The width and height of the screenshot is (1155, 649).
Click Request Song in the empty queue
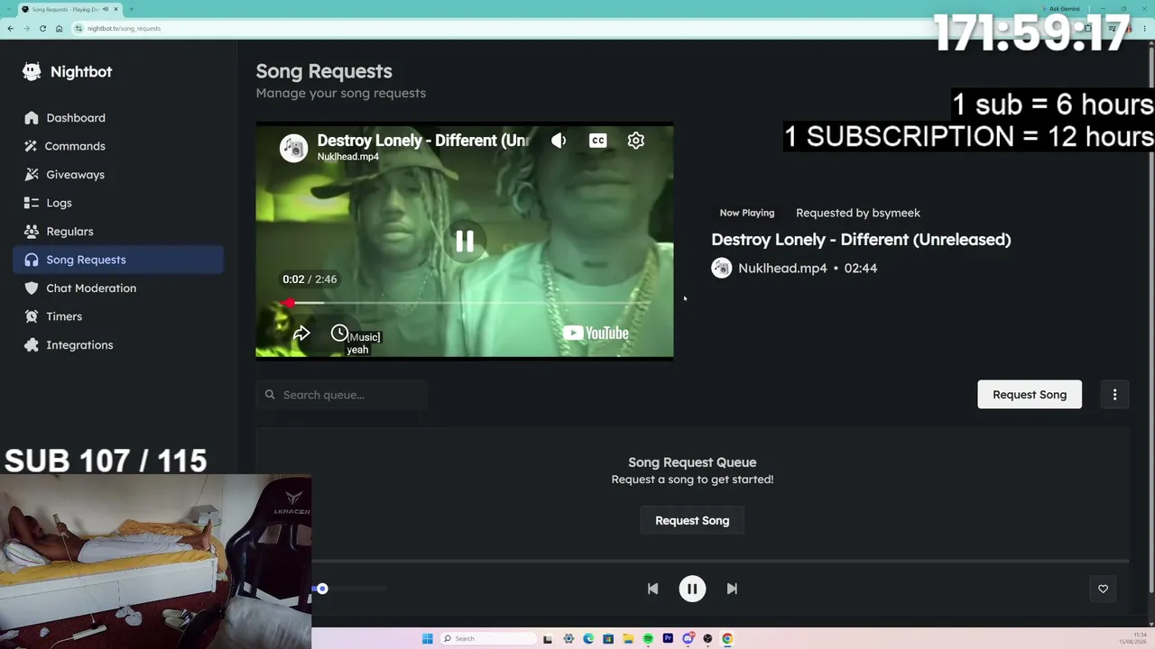[x=692, y=521]
